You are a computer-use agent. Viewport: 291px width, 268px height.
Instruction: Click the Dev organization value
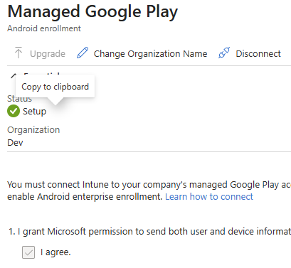(15, 143)
